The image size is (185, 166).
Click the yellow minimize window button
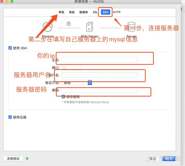pyautogui.click(x=7, y=1)
